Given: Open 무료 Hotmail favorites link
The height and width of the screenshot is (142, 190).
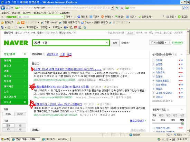Looking at the screenshot, I should pyautogui.click(x=49, y=23).
